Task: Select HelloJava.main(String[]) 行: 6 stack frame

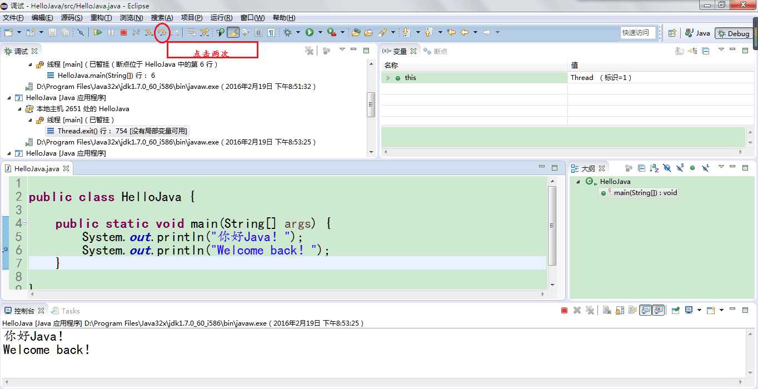Action: click(x=101, y=76)
